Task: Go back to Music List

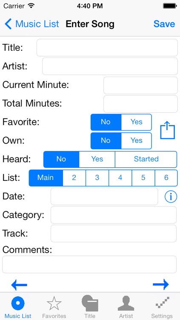Action: [32, 24]
